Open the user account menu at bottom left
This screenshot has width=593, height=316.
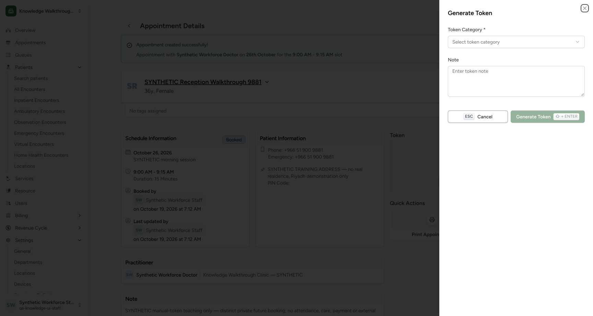[44, 305]
